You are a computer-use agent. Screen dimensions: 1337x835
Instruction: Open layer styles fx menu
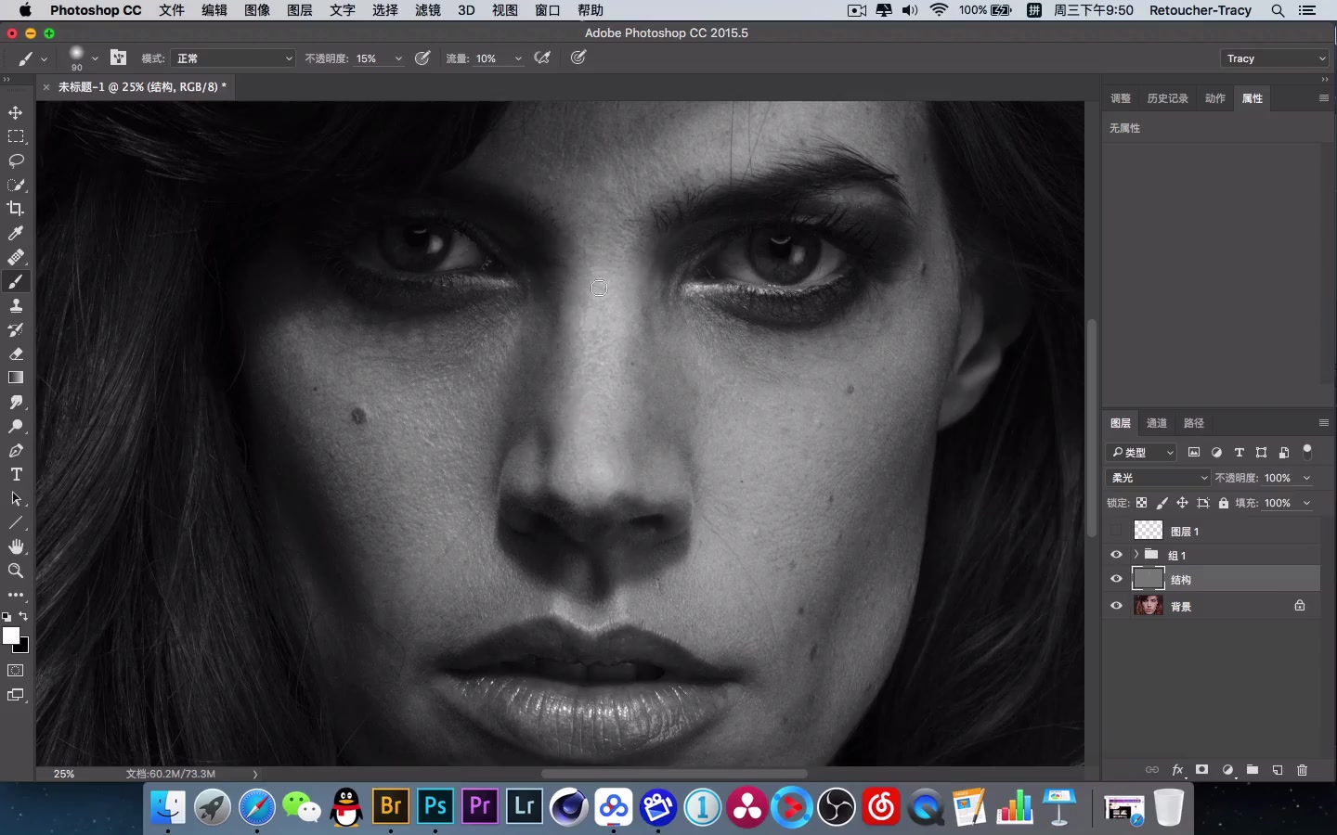click(1177, 770)
